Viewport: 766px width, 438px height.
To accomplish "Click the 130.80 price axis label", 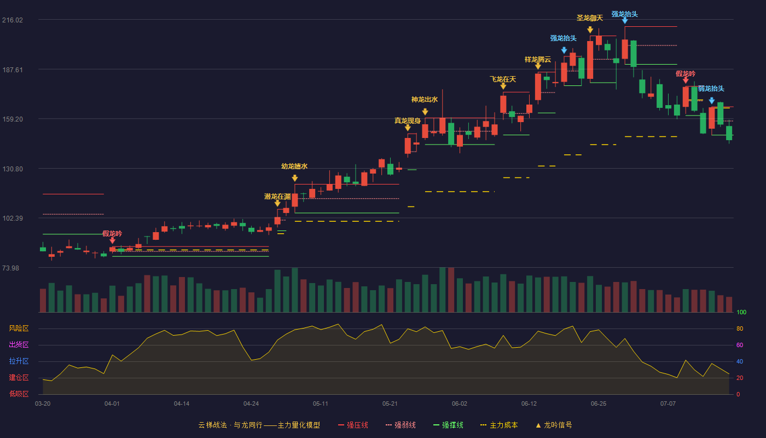I will 13,169.
